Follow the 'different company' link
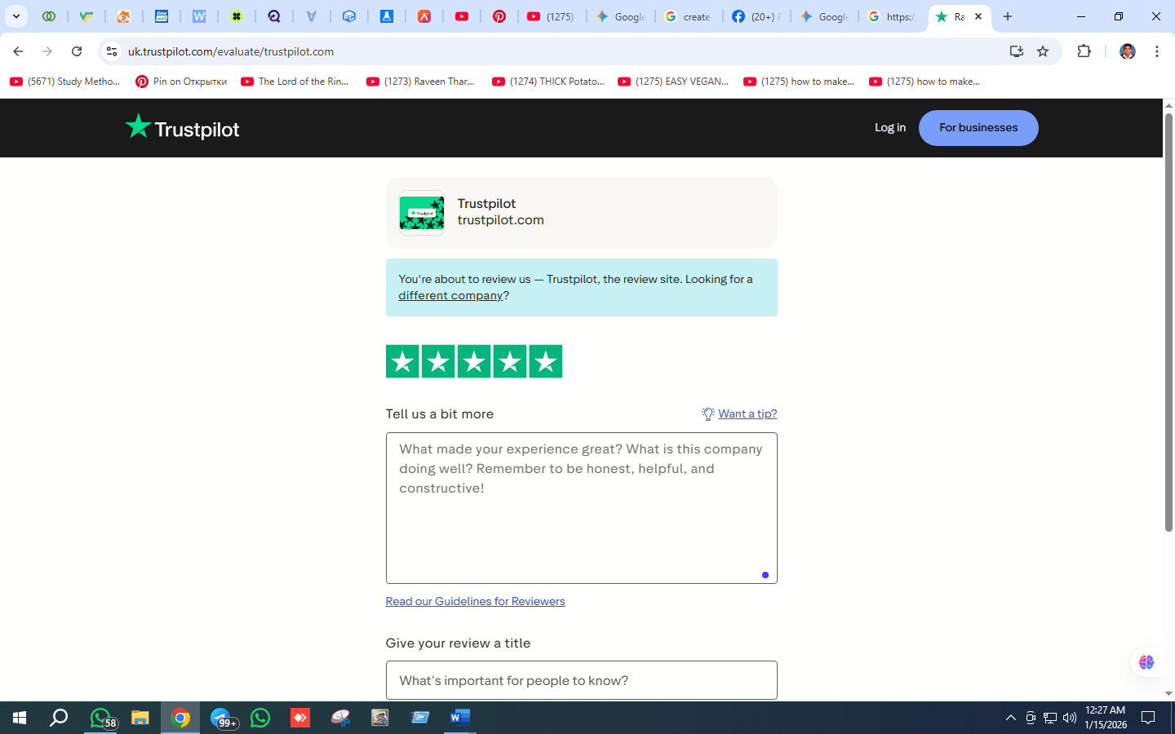 point(450,295)
